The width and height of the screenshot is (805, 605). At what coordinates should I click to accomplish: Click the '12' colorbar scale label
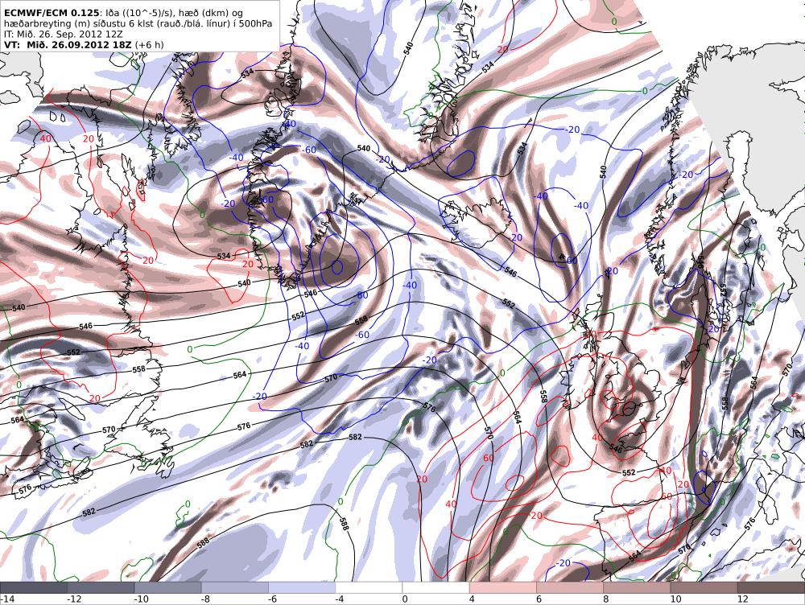[742, 599]
